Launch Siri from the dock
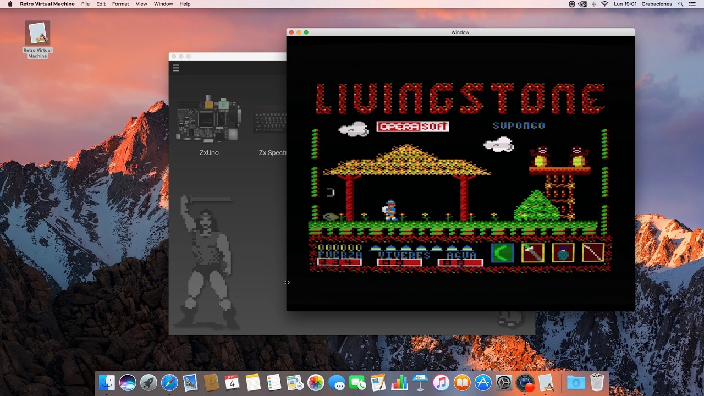Screen dimensions: 704x396 (128, 382)
